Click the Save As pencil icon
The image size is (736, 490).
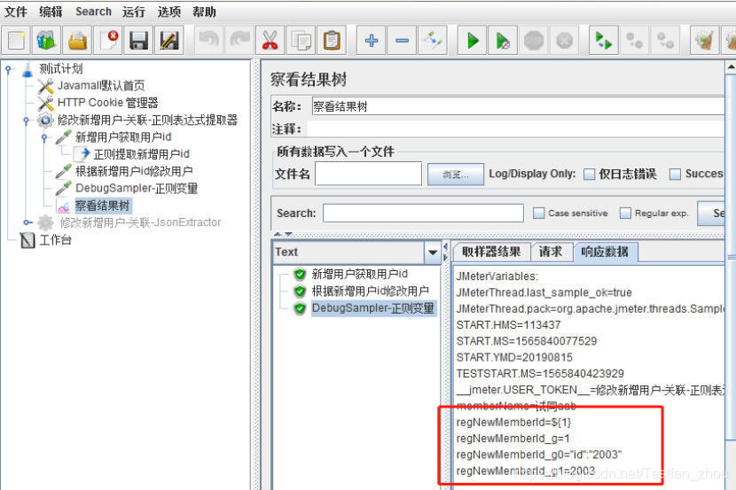[x=169, y=41]
